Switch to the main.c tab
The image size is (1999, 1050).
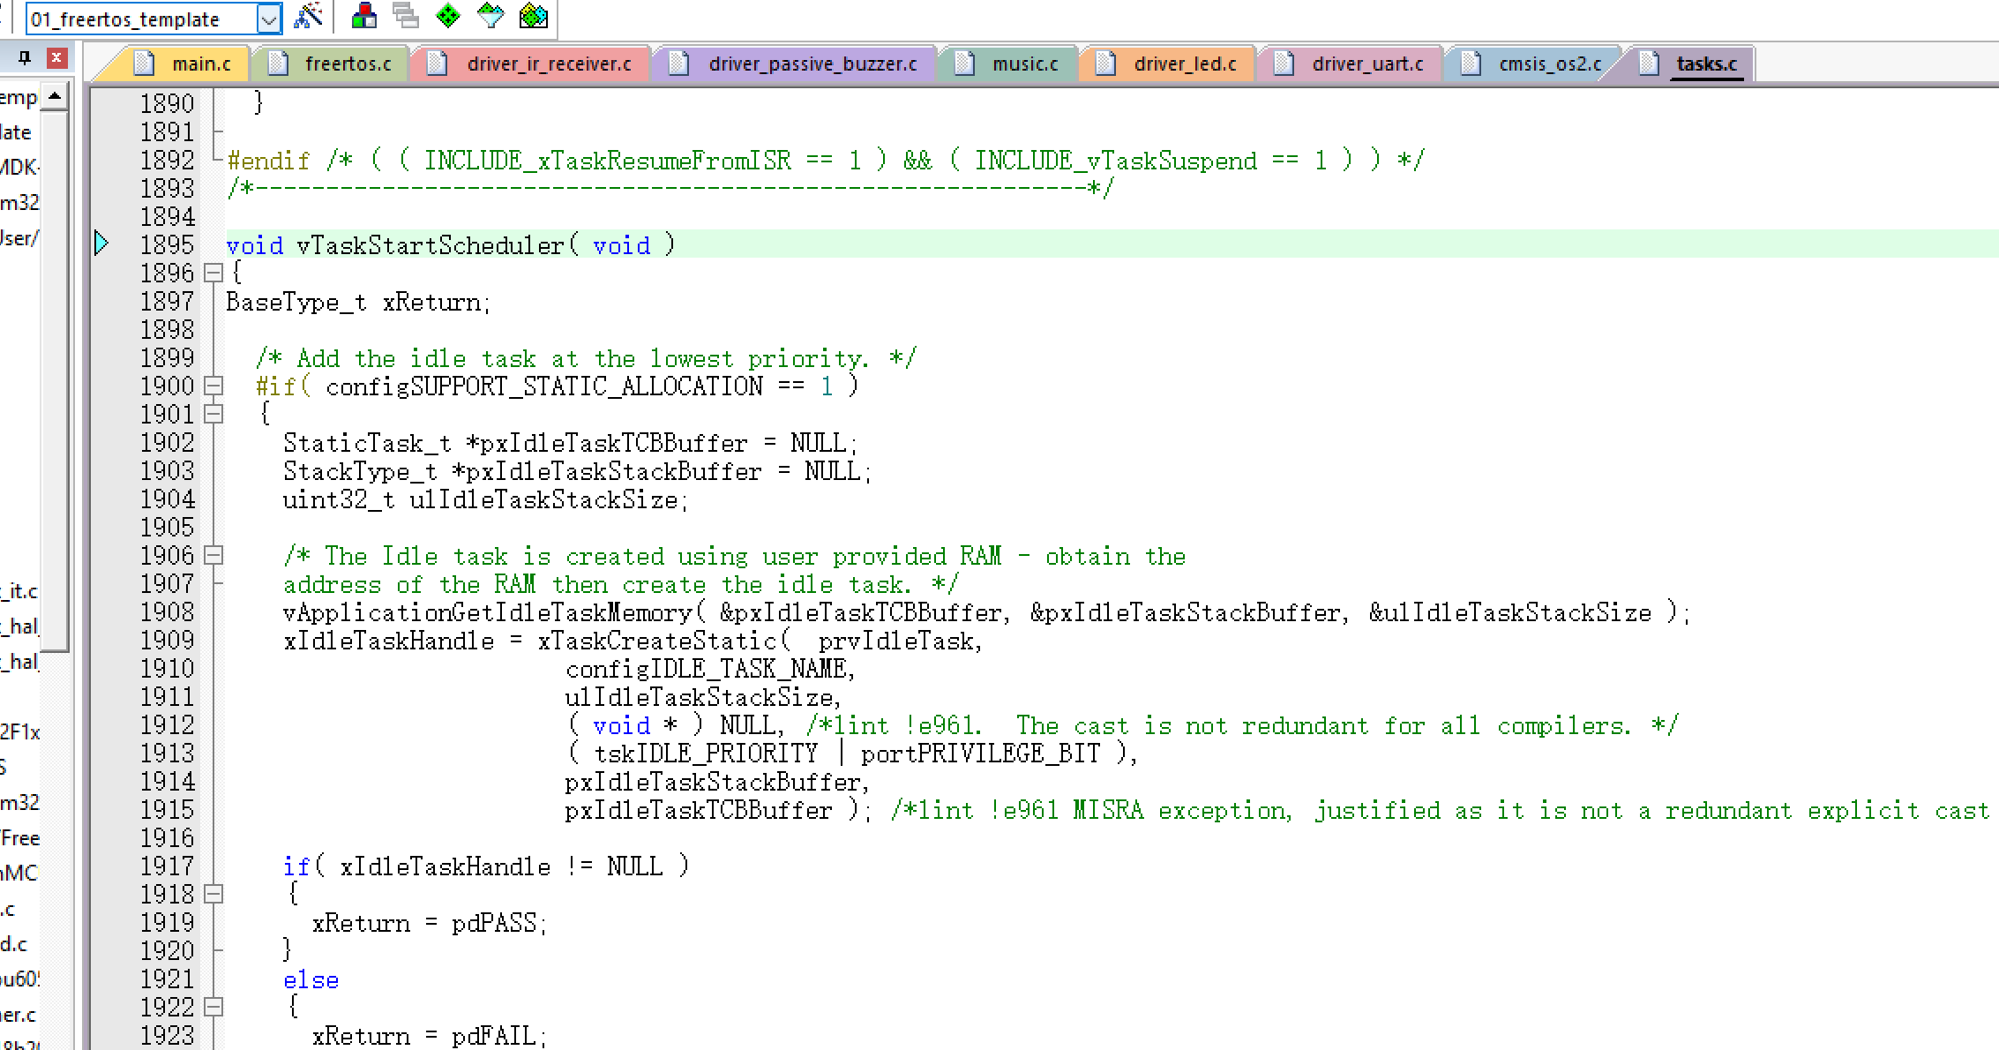tap(200, 64)
